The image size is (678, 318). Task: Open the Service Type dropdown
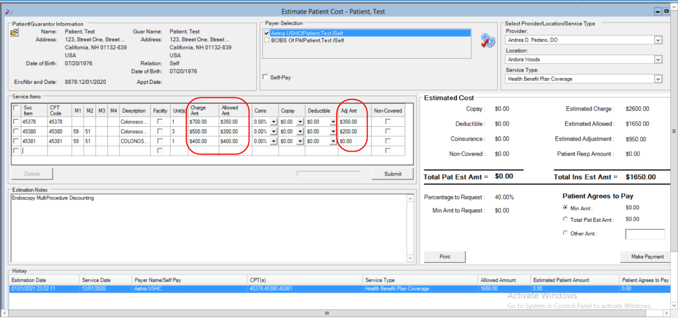point(658,79)
